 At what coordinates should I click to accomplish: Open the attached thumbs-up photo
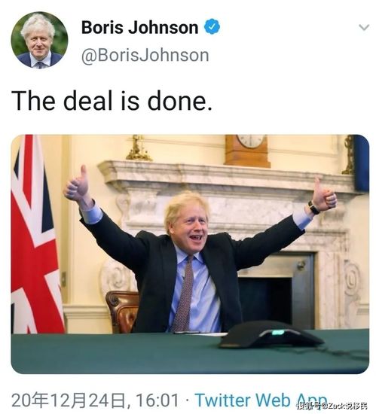click(190, 254)
